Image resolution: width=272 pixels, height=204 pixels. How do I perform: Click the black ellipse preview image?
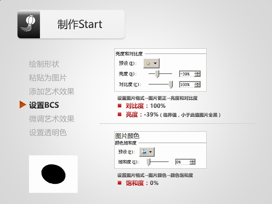(53, 174)
